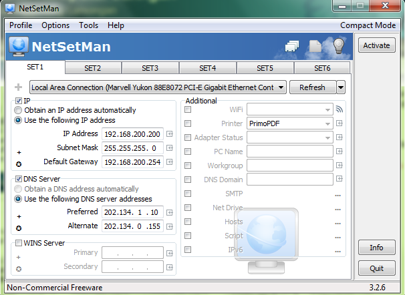This screenshot has width=405, height=295.
Task: Get current Printer value via arrow icon
Action: coord(340,123)
